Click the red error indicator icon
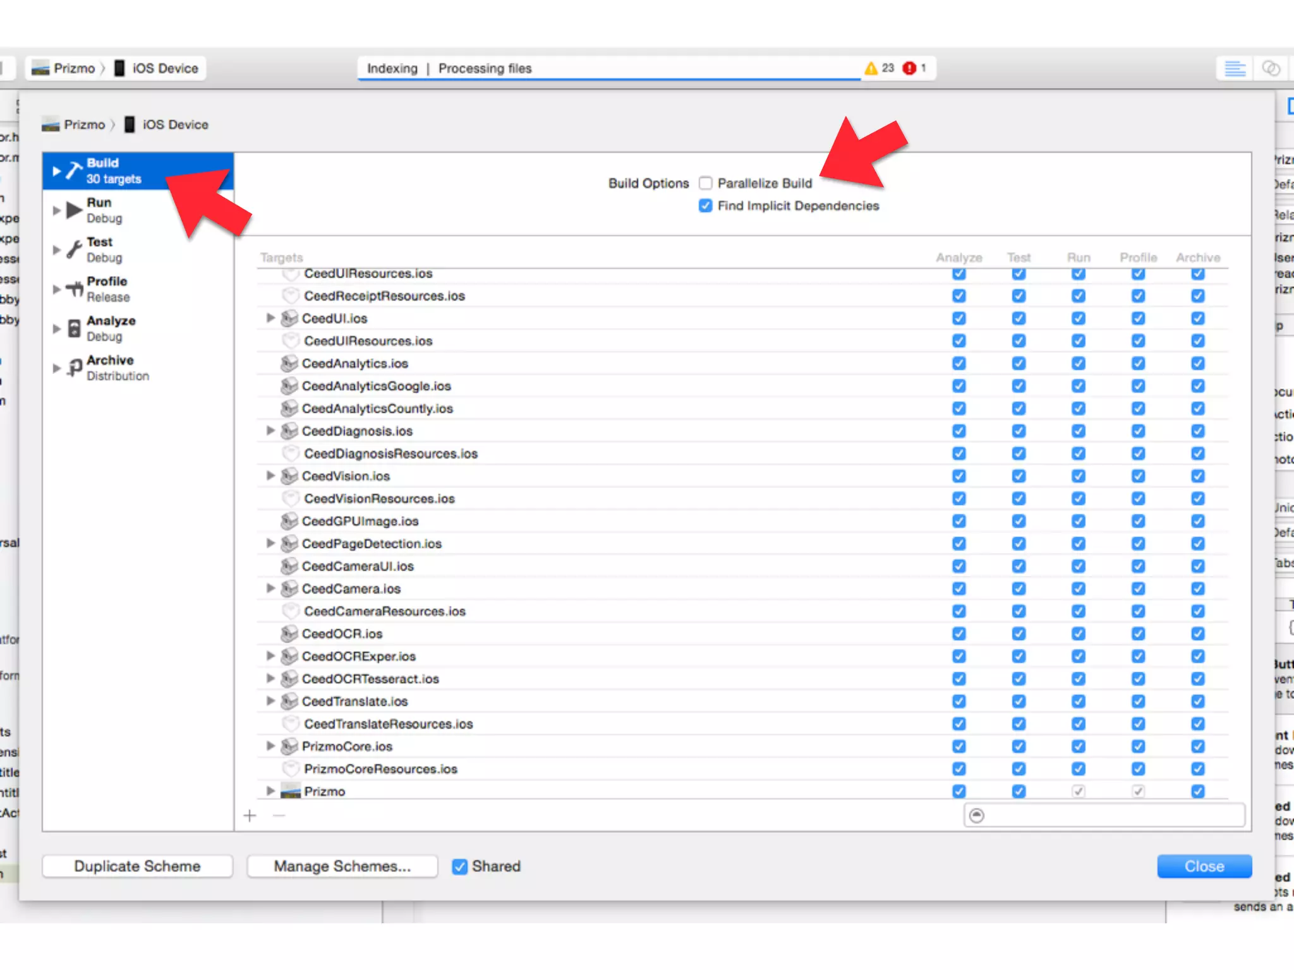 909,68
